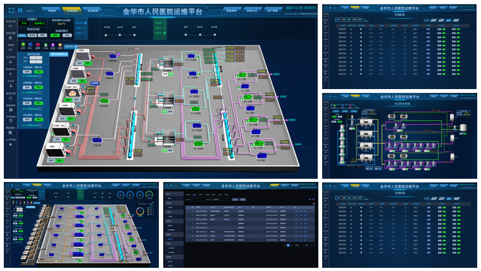Click the purple 本地 legend indicator
This screenshot has width=481, height=271.
(x=53, y=46)
